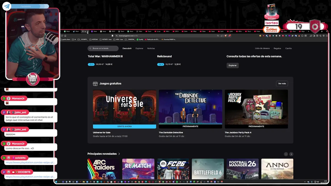Open the Download WARP bookmark
Image resolution: width=331 pixels, height=186 pixels.
169,40
